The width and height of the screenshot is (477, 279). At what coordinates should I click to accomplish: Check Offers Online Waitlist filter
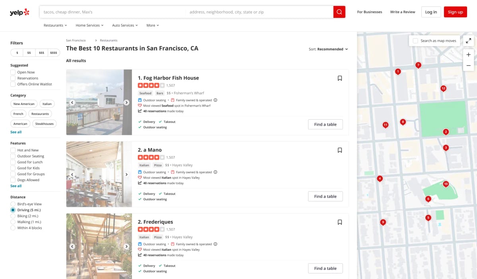pos(13,84)
